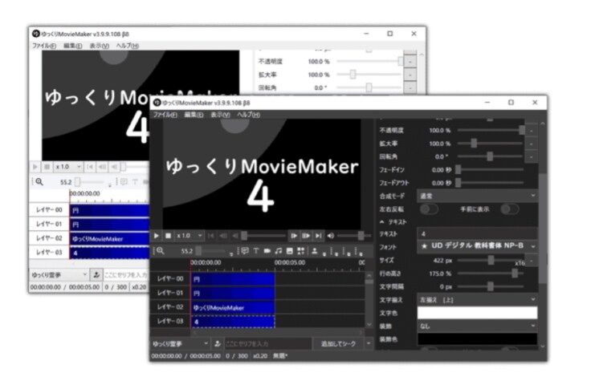Click the サイズ slider in the dark window
Viewport: 591px width, 385px height.
click(x=491, y=260)
